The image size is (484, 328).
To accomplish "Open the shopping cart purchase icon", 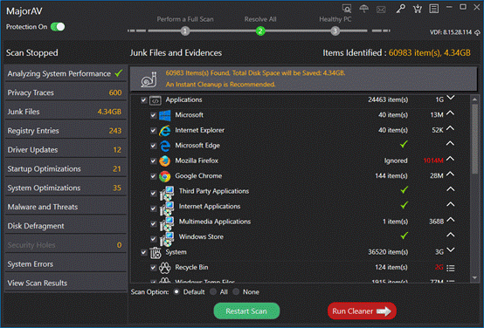I will [418, 9].
